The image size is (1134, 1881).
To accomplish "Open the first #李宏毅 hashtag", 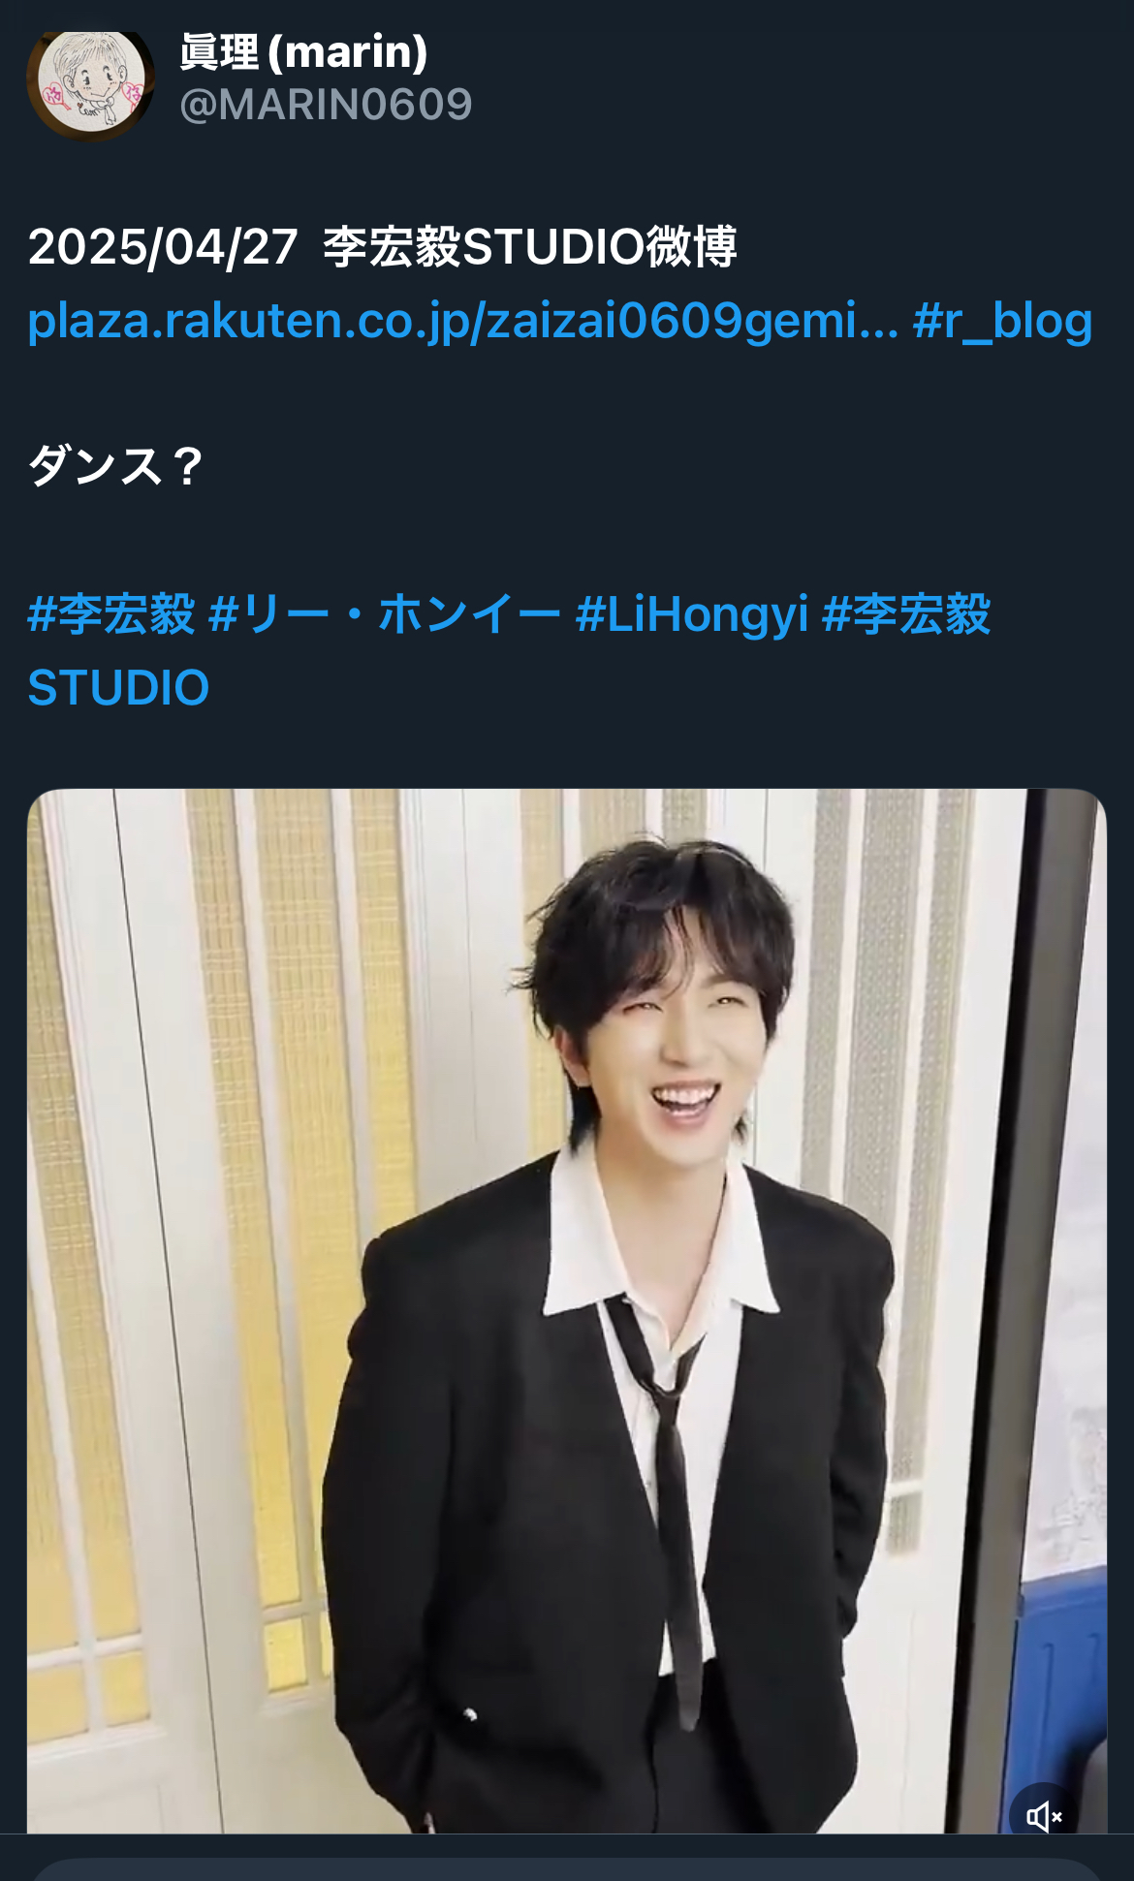I will coord(111,614).
